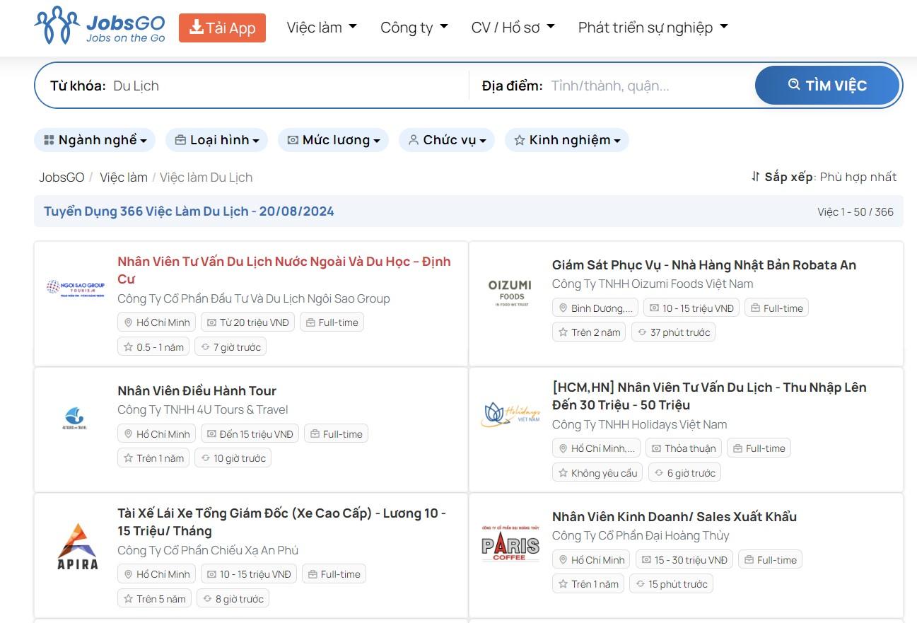
Task: Click the Tải App download button
Action: (x=222, y=28)
